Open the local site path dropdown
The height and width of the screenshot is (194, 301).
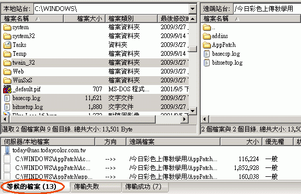192,9
